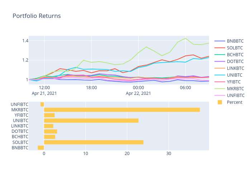Image resolution: width=251 pixels, height=179 pixels.
Task: Select the MKRBTC percent bar
Action: (122, 110)
